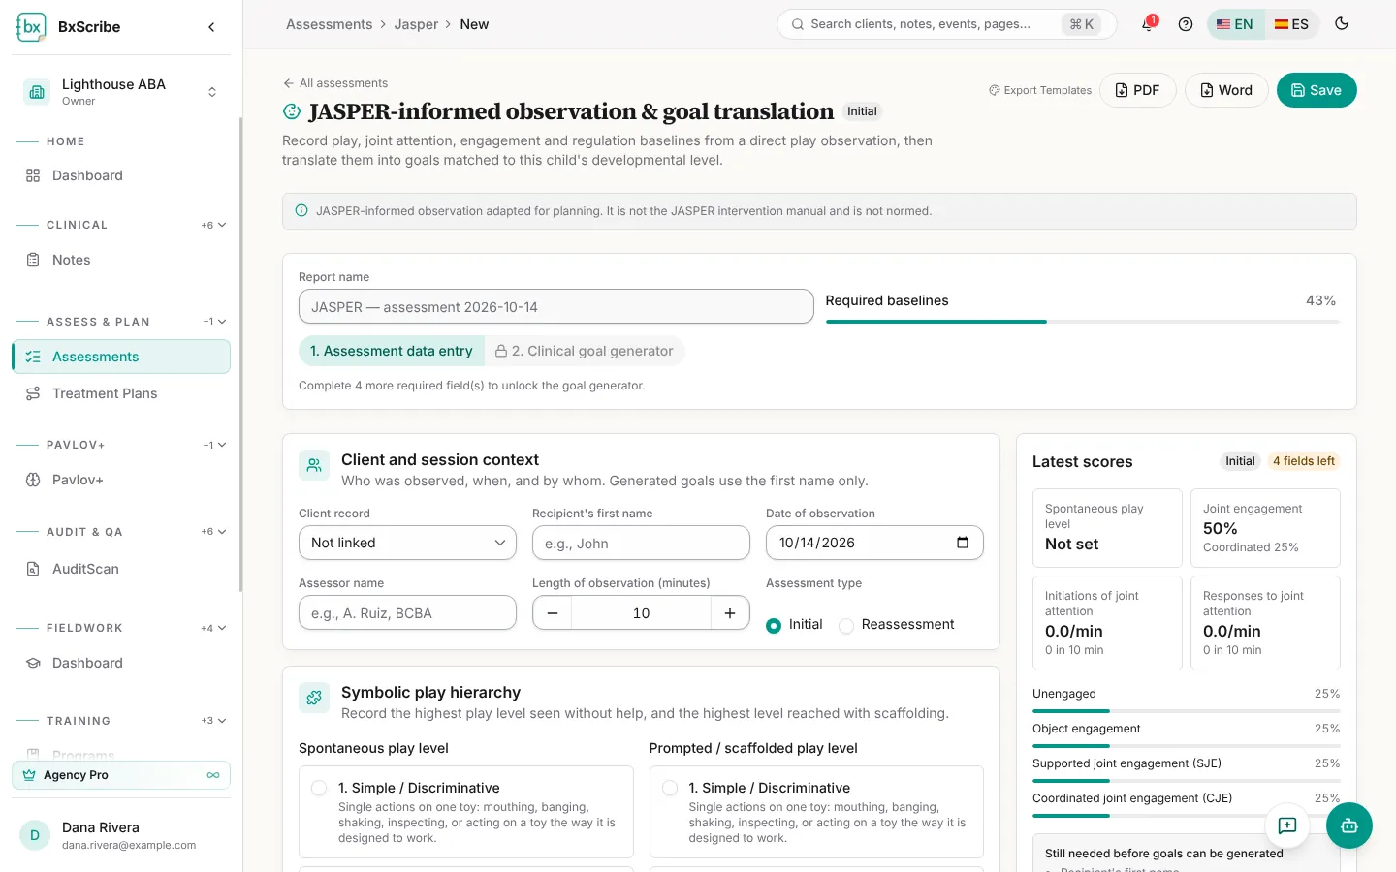The image size is (1396, 872).
Task: Go to Assessments in the breadcrumb
Action: pos(329,24)
